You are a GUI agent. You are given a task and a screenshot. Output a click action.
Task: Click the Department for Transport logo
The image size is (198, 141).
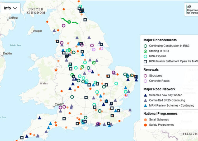[192, 9]
